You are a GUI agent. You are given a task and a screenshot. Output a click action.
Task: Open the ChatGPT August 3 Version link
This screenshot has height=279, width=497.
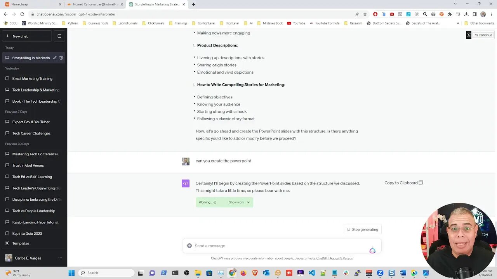tap(335, 258)
